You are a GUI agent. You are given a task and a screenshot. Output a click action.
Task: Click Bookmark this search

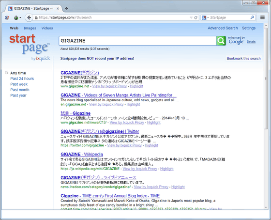tap(243, 58)
